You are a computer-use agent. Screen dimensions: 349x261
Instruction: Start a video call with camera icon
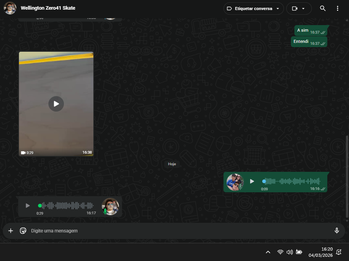click(295, 8)
